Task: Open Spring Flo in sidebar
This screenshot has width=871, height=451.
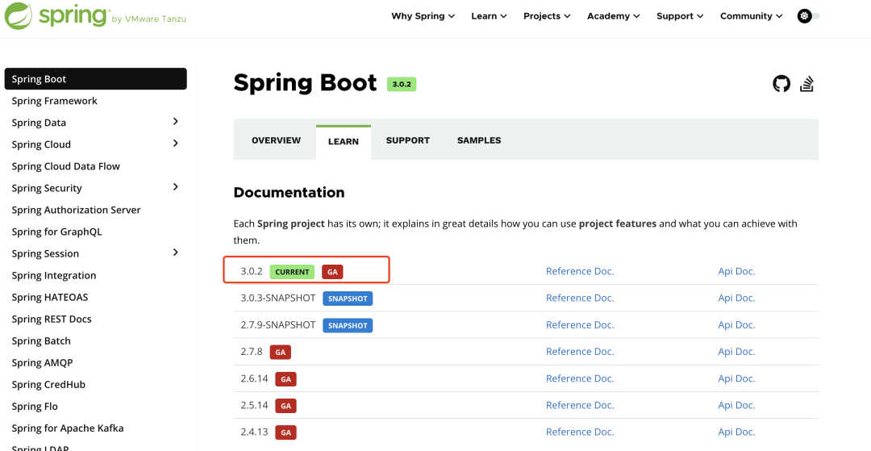Action: coord(35,407)
